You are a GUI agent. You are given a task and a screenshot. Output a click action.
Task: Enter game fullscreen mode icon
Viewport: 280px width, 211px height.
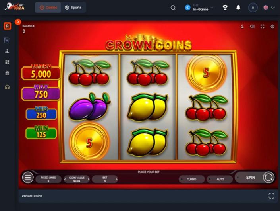click(x=262, y=27)
